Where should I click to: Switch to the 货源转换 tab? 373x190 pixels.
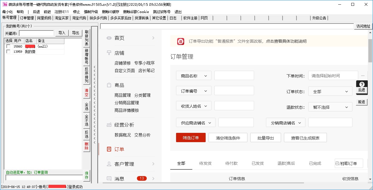pyautogui.click(x=142, y=18)
